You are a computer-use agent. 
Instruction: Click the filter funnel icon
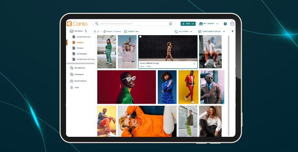coord(232,31)
